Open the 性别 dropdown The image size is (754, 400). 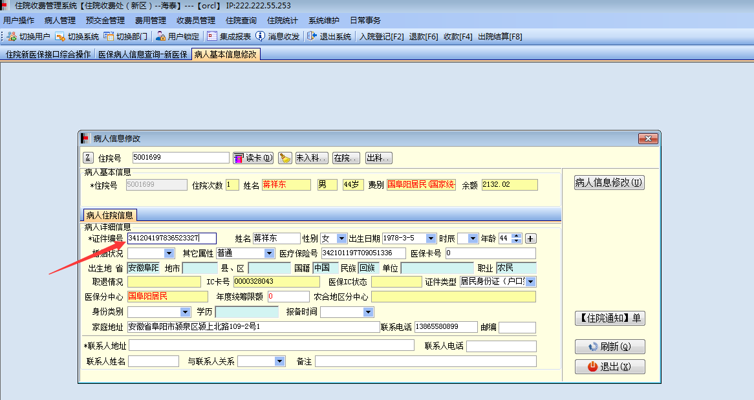pos(341,238)
